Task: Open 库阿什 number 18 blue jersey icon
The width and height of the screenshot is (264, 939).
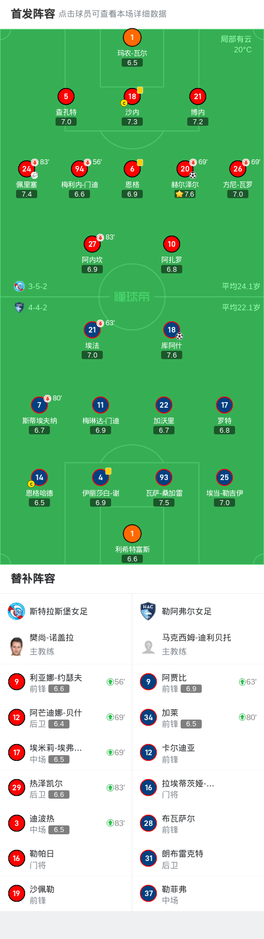Action: [172, 330]
